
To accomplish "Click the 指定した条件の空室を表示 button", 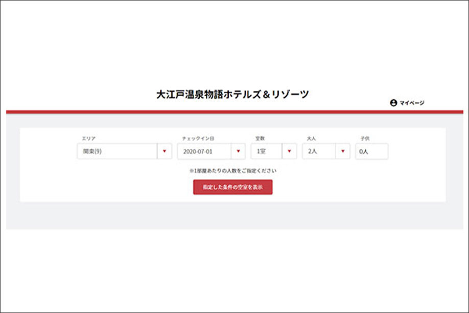I will coord(232,187).
